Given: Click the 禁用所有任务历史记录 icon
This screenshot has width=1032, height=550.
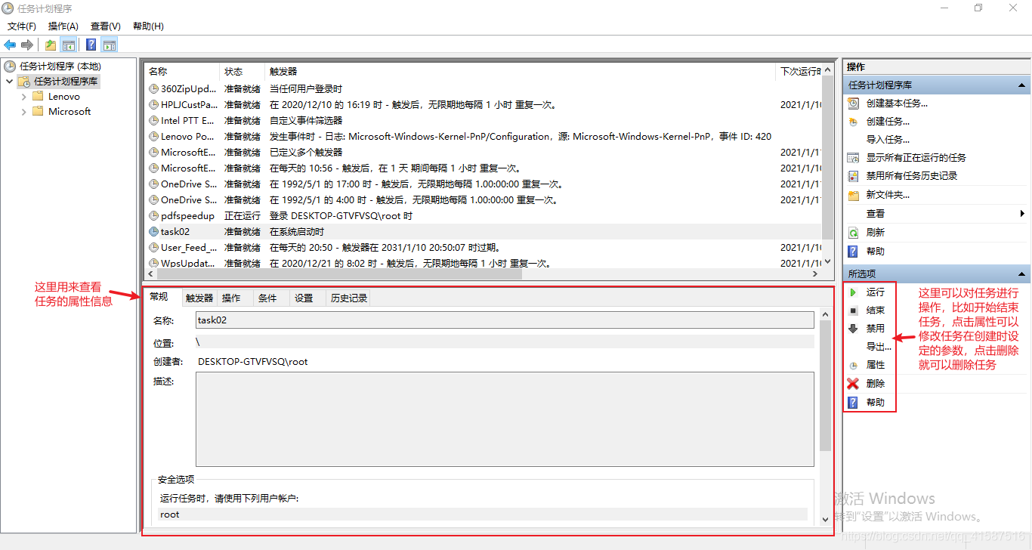Looking at the screenshot, I should click(854, 176).
